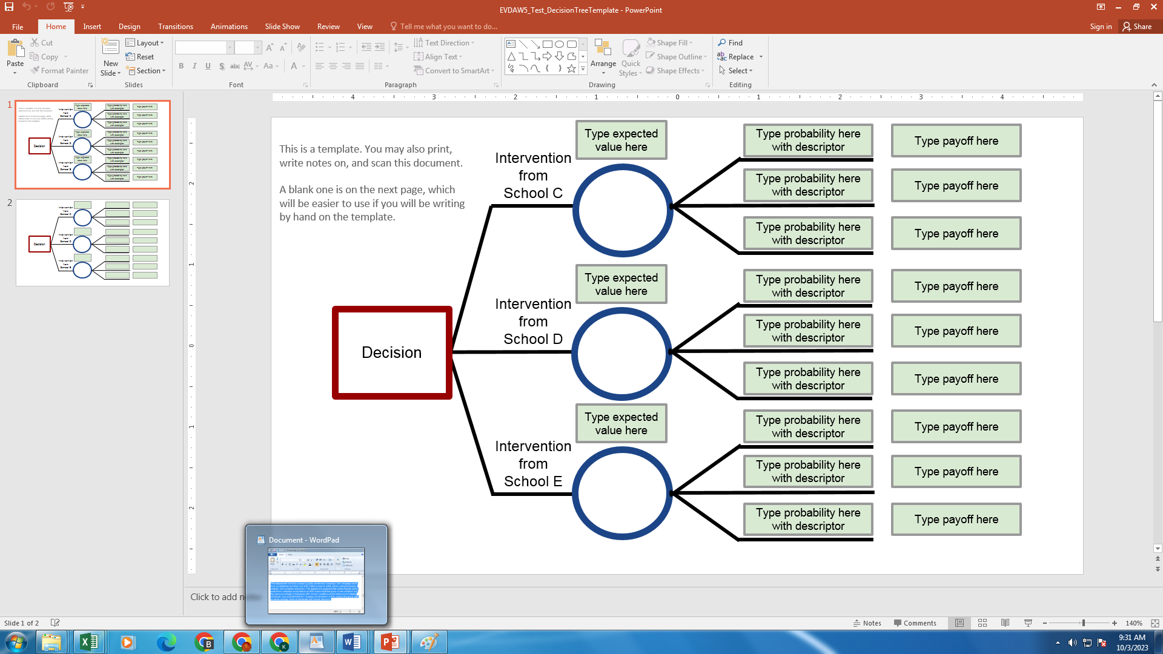Click Reset in the Slides group
The width and height of the screenshot is (1163, 654).
tap(141, 56)
